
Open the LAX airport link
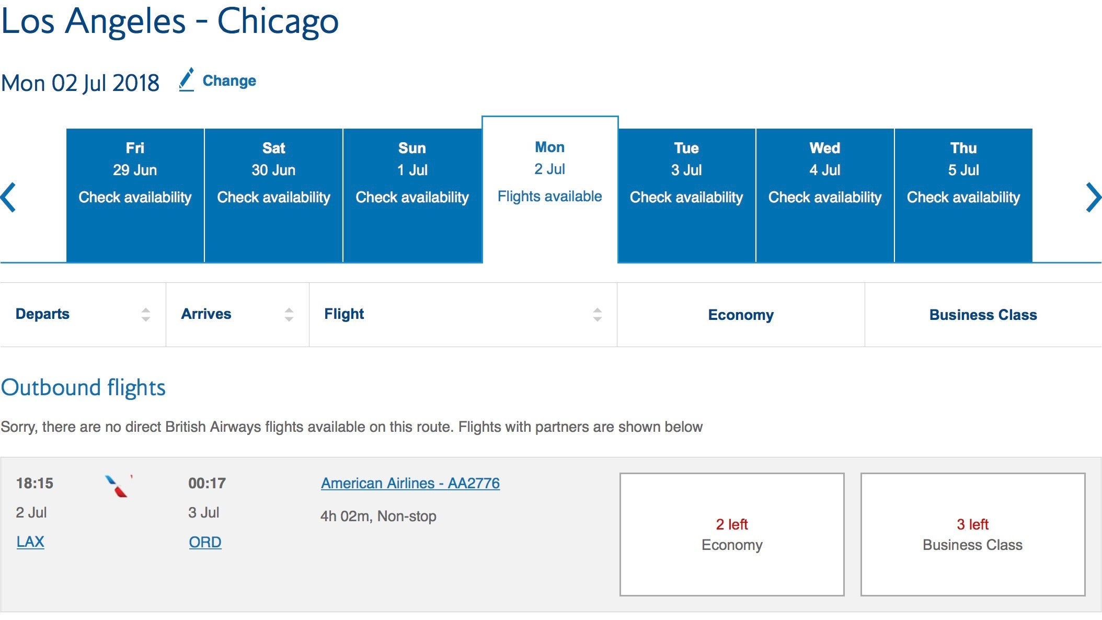click(30, 542)
